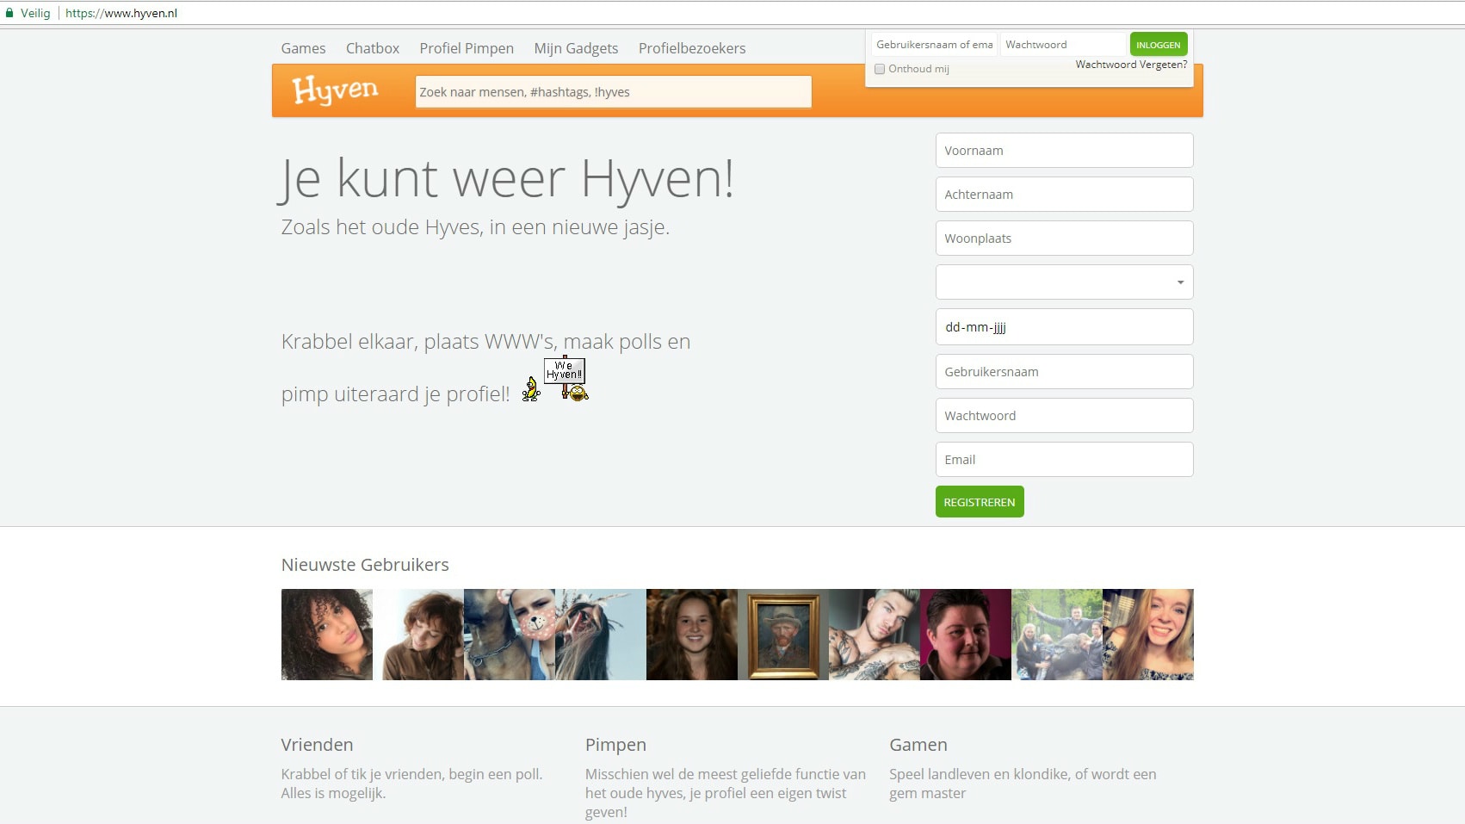Click the dd-mm-jjjj birth date field
1465x824 pixels.
coord(1065,326)
